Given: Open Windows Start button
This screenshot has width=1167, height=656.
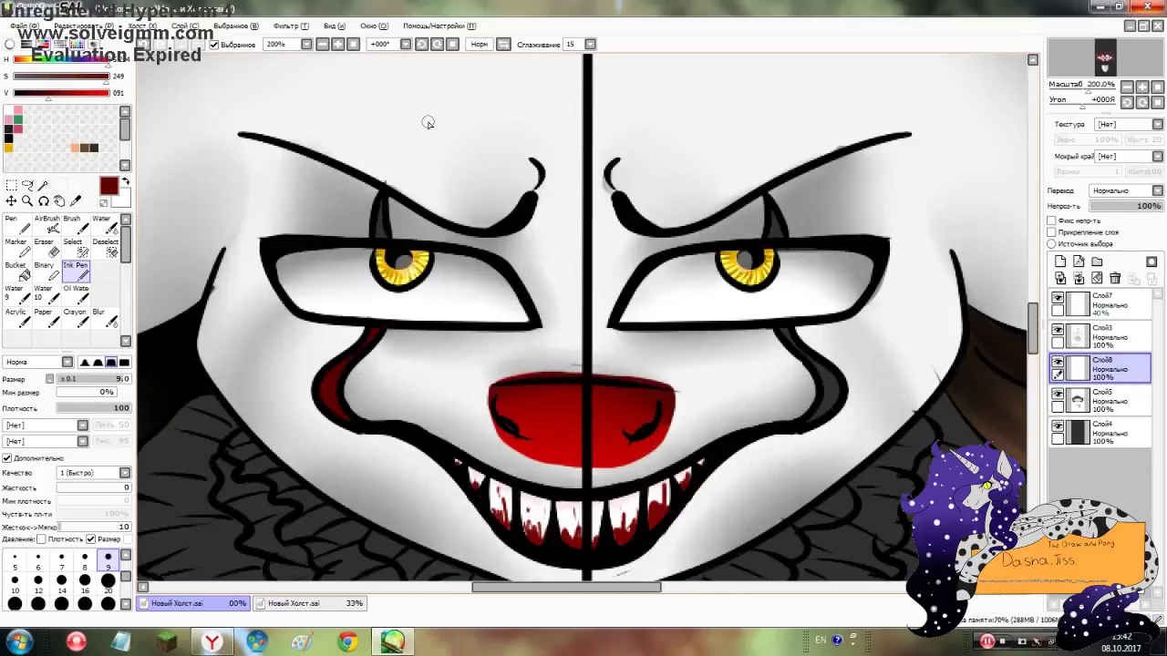Looking at the screenshot, I should point(18,641).
